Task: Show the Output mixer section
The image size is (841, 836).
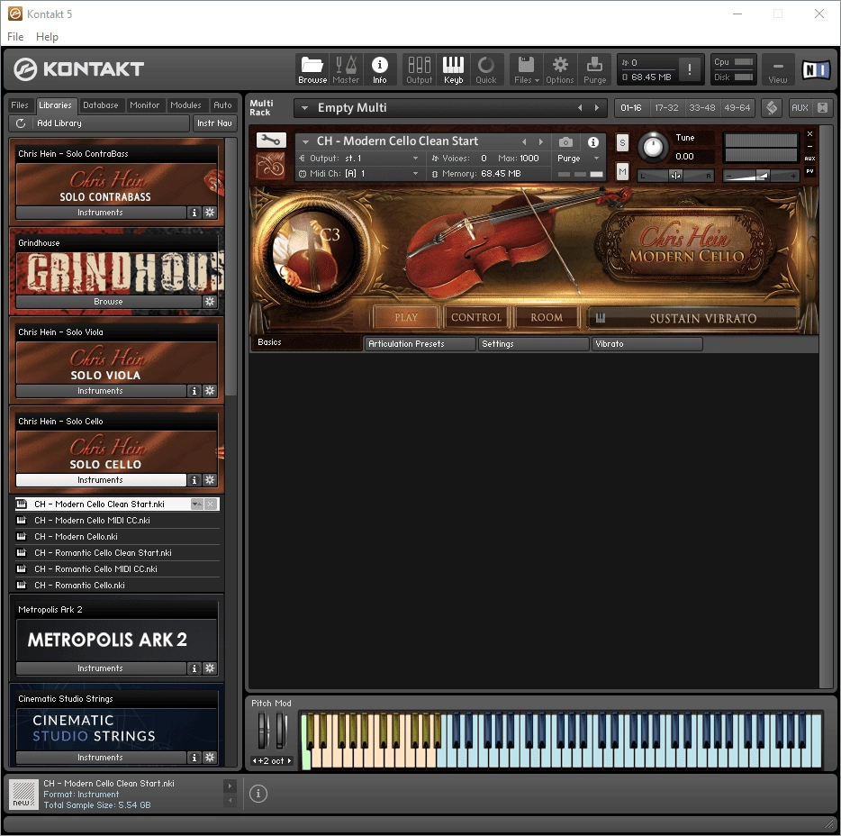Action: [x=419, y=69]
